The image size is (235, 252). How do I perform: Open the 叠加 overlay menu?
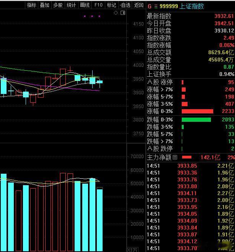(x=44, y=5)
